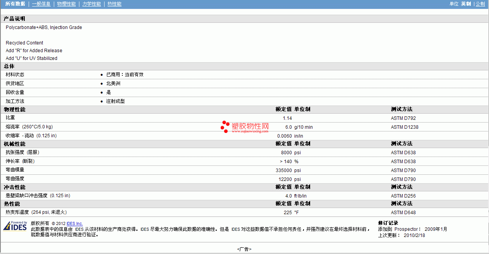This screenshot has width=489, height=254.
Task: Click the 冲击性能 section header
Action: click(x=14, y=187)
